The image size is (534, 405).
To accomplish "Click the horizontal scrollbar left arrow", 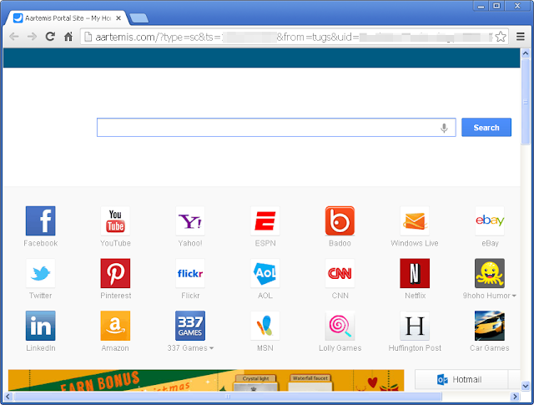I will coord(8,397).
